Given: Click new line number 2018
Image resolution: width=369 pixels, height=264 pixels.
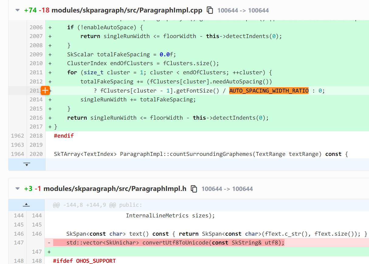Looking at the screenshot, I should tap(36, 136).
